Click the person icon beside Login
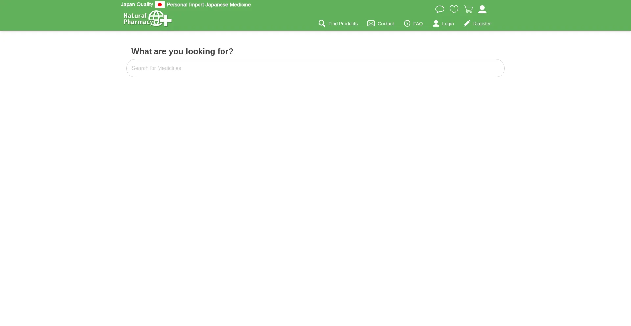Viewport: 631px width, 326px height. coord(436,24)
